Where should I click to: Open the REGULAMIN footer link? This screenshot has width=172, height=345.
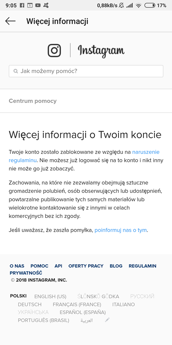click(143, 266)
